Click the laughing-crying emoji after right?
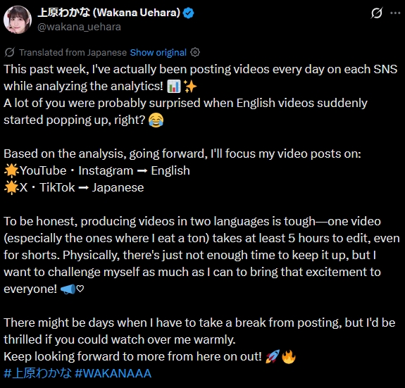This screenshot has height=388, width=405. pos(156,120)
